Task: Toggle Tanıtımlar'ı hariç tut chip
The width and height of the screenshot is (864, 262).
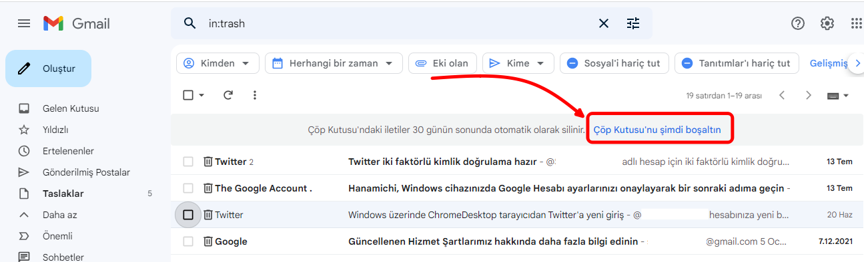Action: pos(737,63)
